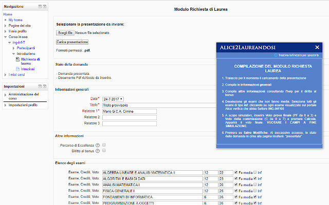This screenshot has height=205, width=329.
Task: Open help for Percorso di Eccellenza
Action: pos(98,145)
